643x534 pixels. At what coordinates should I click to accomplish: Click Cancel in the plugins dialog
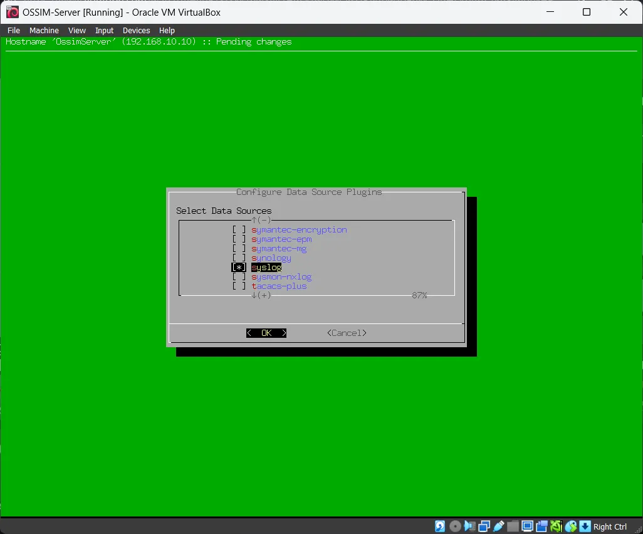point(347,333)
